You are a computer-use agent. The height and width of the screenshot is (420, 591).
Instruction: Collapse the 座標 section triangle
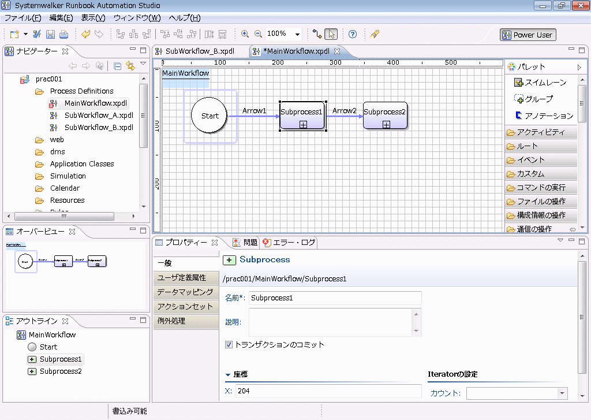[227, 375]
